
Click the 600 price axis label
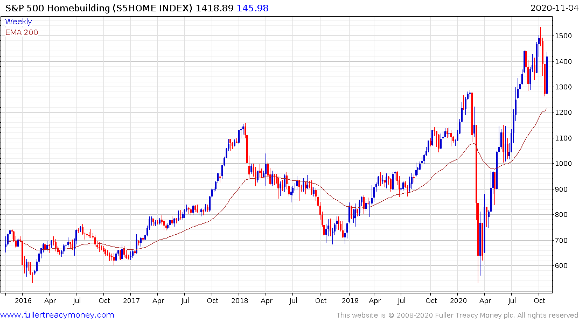(561, 266)
